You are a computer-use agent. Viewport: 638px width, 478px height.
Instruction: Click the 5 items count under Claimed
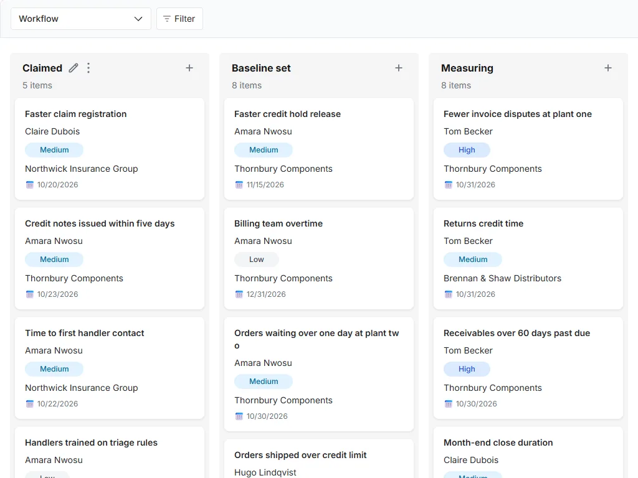coord(37,85)
